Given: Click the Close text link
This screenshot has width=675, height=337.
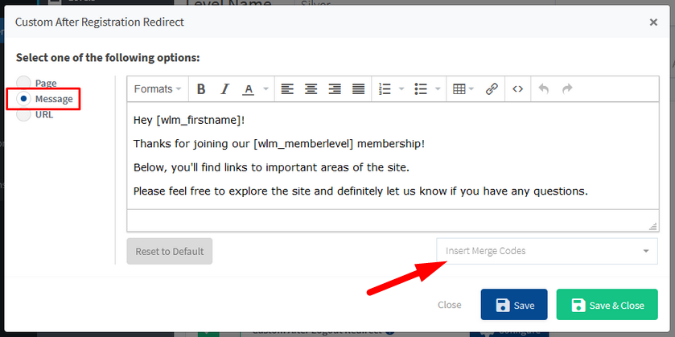Looking at the screenshot, I should pos(450,305).
